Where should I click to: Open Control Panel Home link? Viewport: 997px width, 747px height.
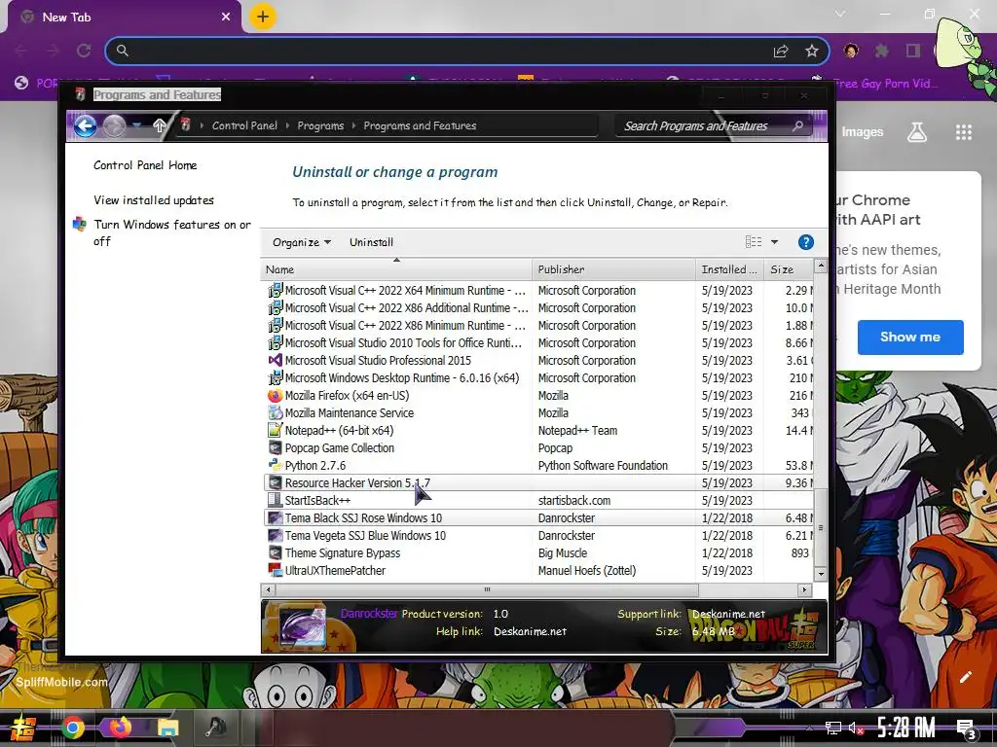pyautogui.click(x=145, y=165)
